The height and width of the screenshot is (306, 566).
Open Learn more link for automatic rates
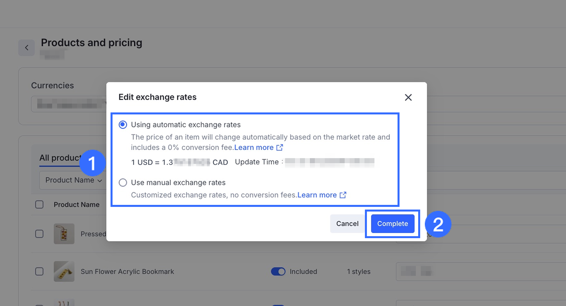click(254, 147)
